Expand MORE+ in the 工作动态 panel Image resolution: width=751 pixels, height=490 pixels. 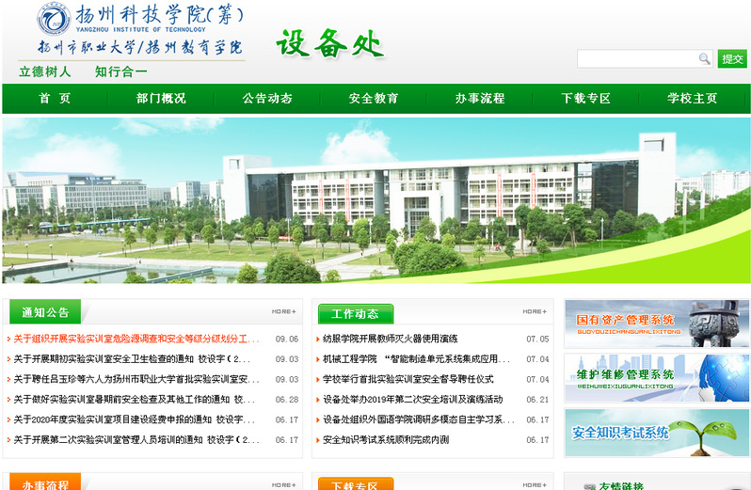535,311
